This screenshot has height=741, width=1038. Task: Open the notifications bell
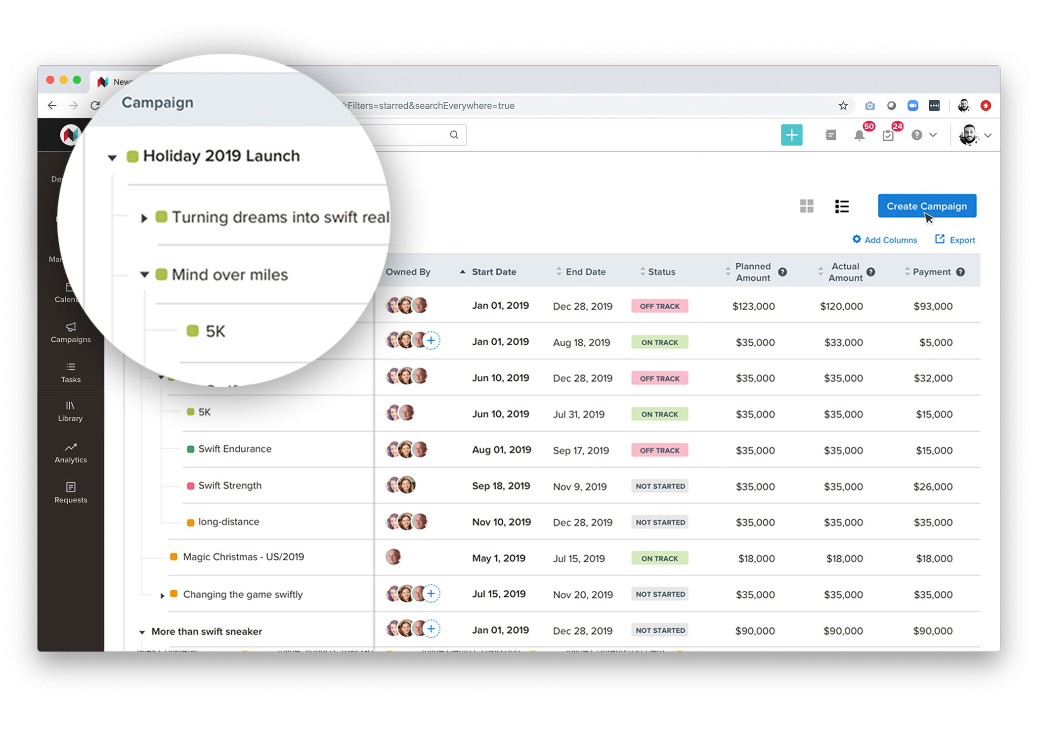[x=859, y=135]
